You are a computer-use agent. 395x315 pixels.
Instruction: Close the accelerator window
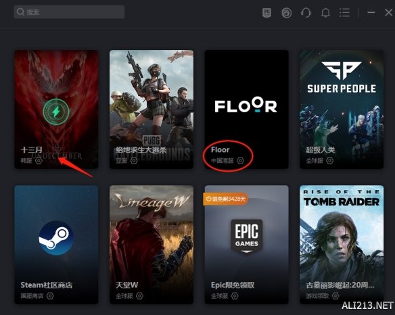[x=389, y=12]
